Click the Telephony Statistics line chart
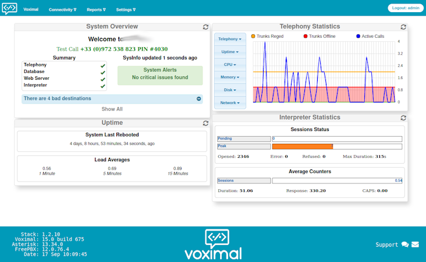Image resolution: width=426 pixels, height=262 pixels. (324, 72)
